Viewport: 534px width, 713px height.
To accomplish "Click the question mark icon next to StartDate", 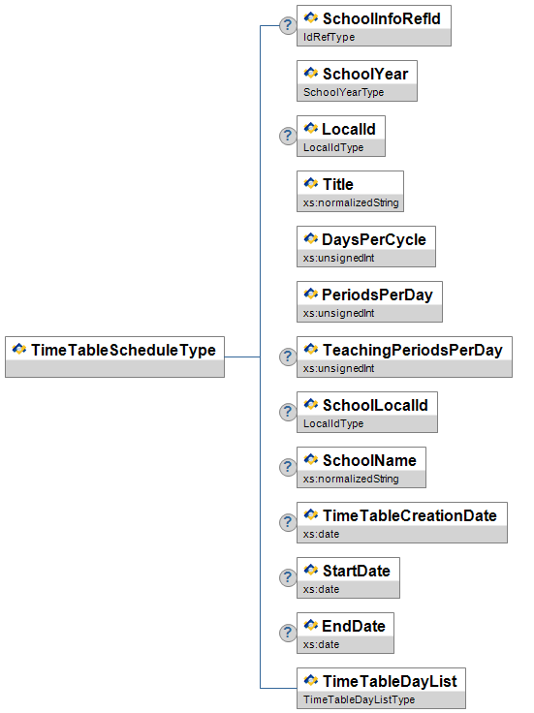I will 288,577.
